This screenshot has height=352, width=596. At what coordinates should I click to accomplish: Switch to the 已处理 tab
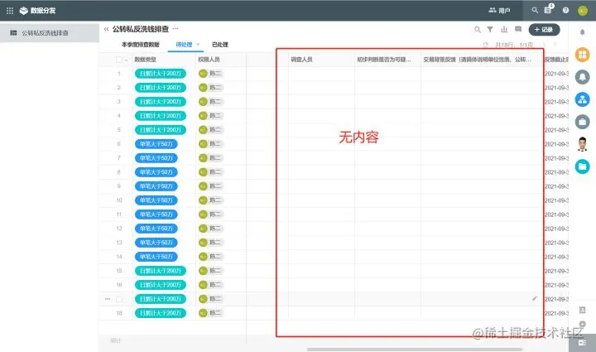pos(220,45)
